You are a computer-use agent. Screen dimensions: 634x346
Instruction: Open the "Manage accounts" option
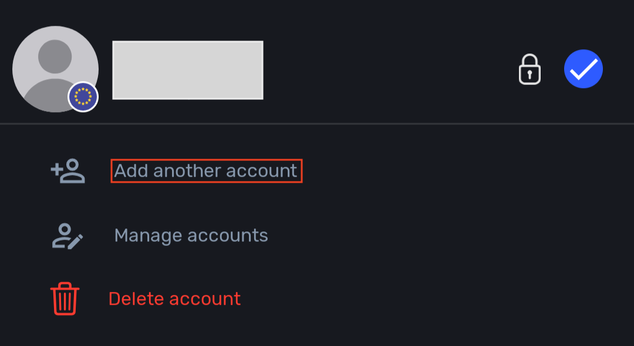tap(191, 236)
